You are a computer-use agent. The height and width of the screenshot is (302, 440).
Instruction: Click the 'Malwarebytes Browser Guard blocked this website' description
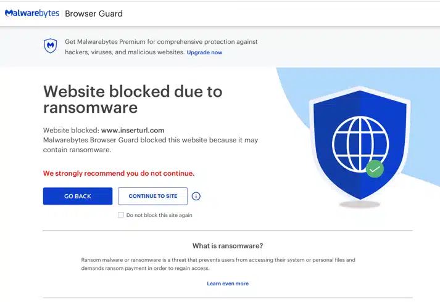(151, 145)
